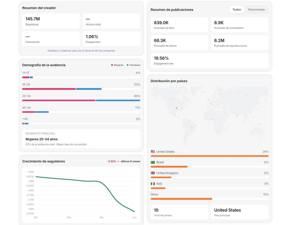Toggle the Mujeres legend label

(x=119, y=65)
